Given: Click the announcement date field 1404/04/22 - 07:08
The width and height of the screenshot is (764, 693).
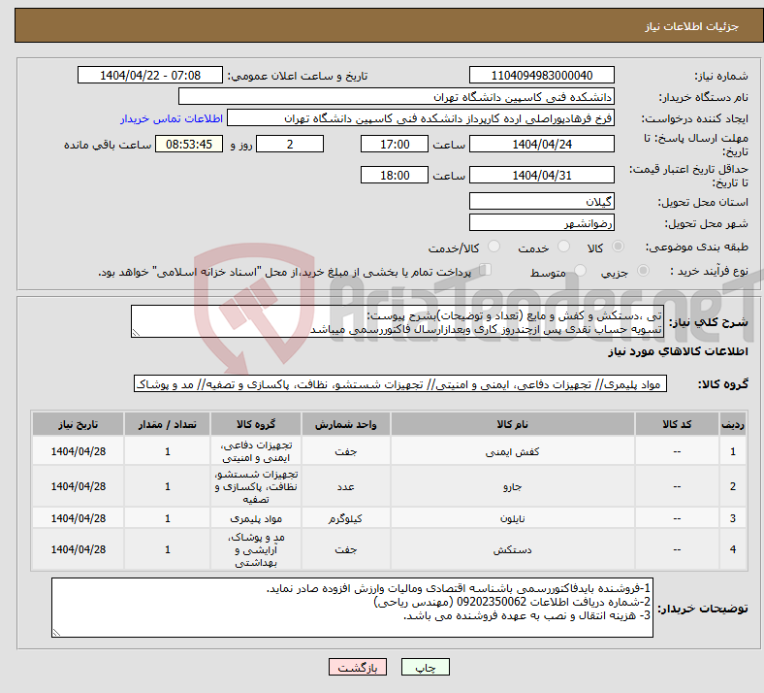Looking at the screenshot, I should 150,76.
